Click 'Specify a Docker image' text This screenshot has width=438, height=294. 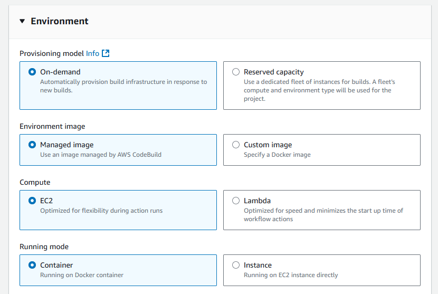tap(277, 155)
